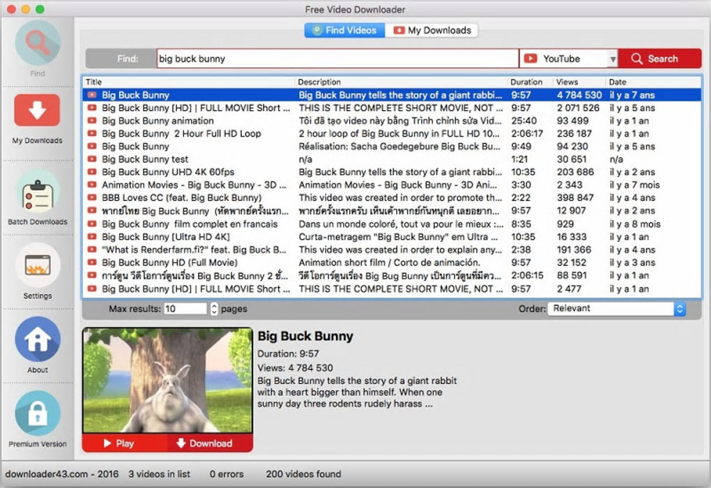The width and height of the screenshot is (711, 488).
Task: Select 'Big Buck Bunny [Ultra HD 4K]' title
Action: click(165, 237)
